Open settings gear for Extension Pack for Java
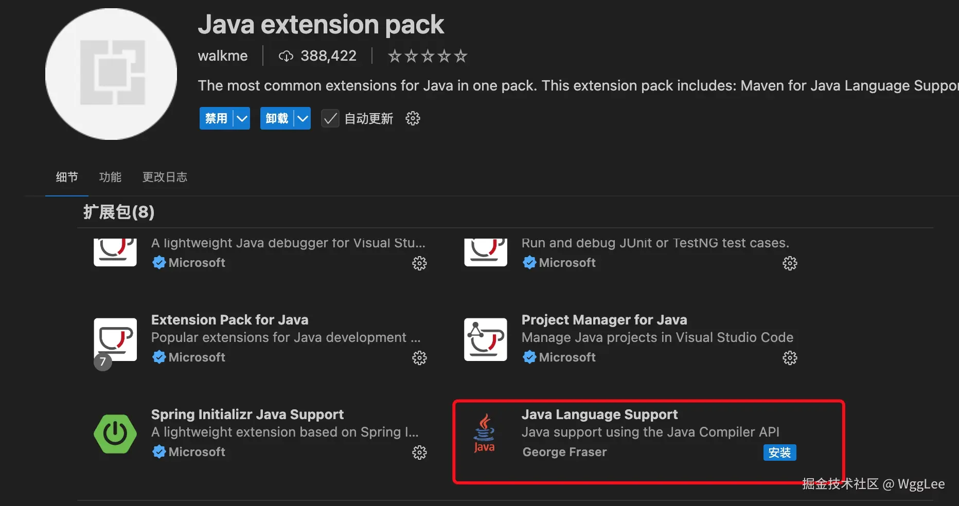 point(419,358)
